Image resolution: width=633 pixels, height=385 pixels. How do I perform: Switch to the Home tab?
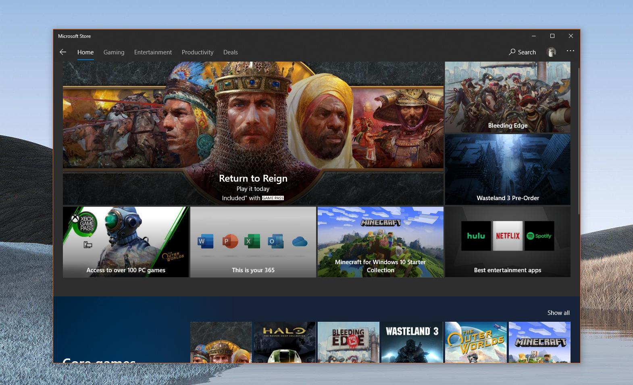[x=85, y=52]
